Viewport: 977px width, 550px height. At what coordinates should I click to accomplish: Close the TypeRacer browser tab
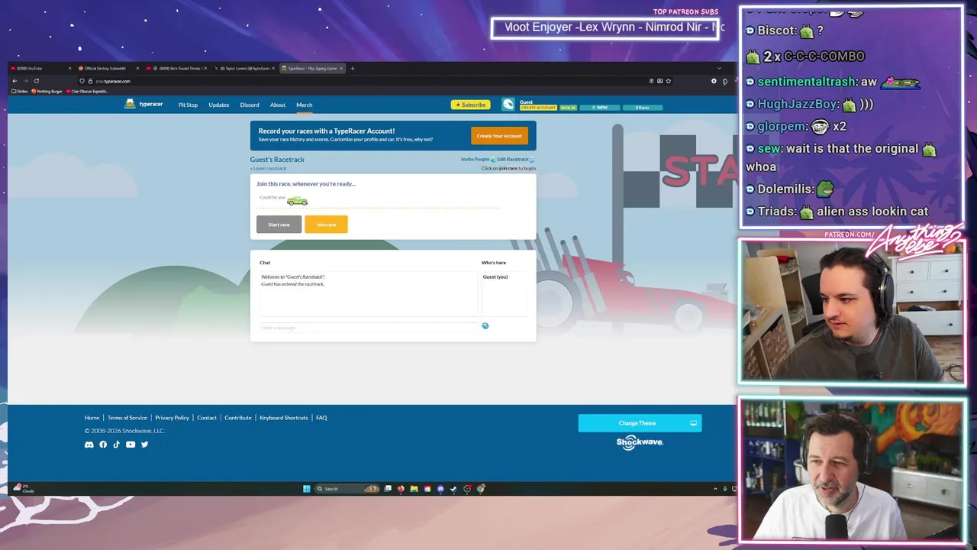341,69
